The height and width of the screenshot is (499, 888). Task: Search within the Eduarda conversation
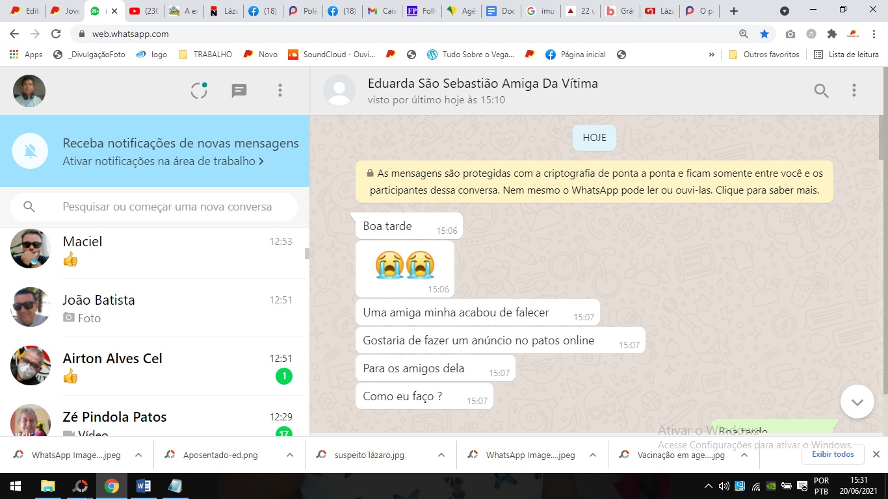[821, 90]
